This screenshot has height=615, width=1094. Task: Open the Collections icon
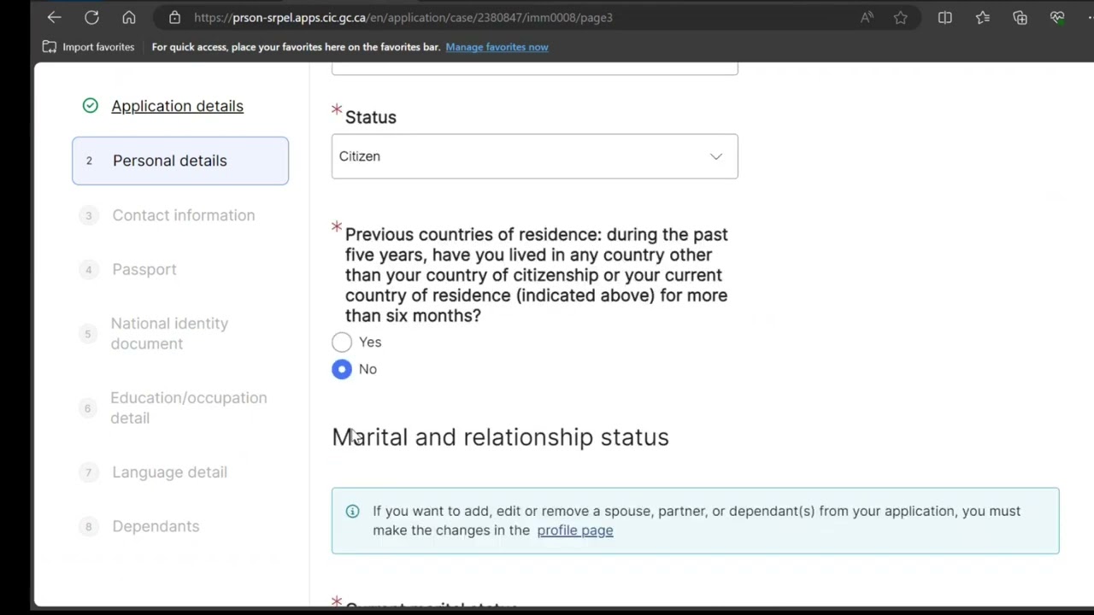point(1020,17)
